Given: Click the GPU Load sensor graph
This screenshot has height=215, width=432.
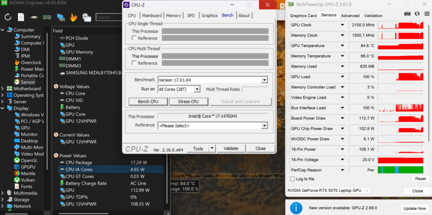Looking at the screenshot, I should click(x=400, y=77).
